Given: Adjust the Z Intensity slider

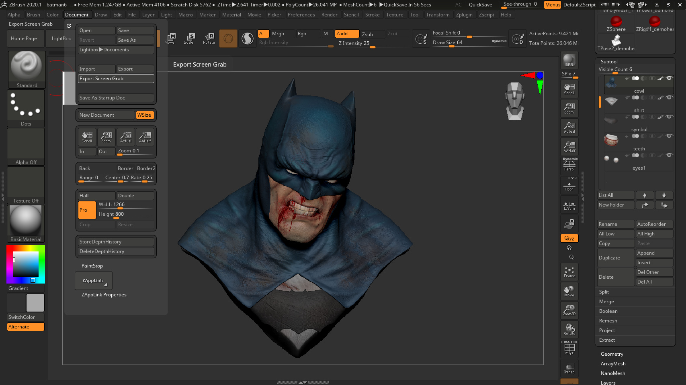Looking at the screenshot, I should (x=373, y=44).
